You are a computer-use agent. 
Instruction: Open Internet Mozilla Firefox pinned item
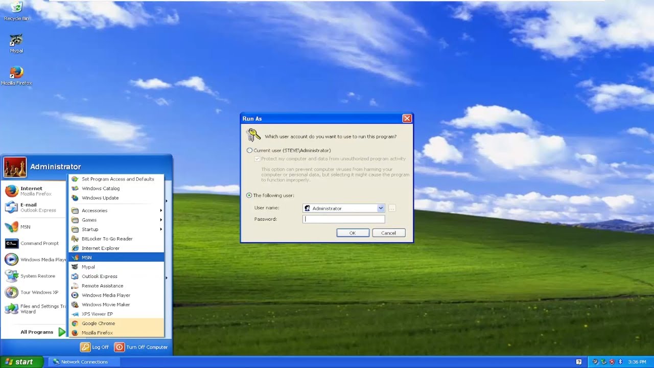pyautogui.click(x=34, y=191)
